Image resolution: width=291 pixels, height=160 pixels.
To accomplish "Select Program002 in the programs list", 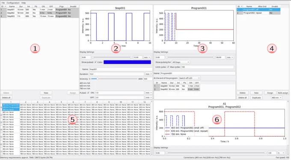I will (258, 13).
